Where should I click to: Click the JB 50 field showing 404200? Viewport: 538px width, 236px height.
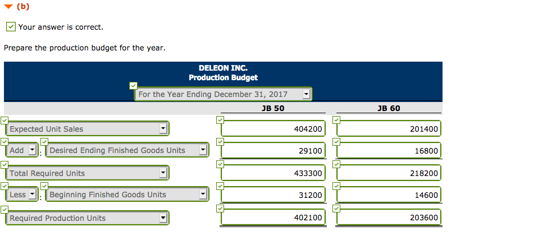273,129
